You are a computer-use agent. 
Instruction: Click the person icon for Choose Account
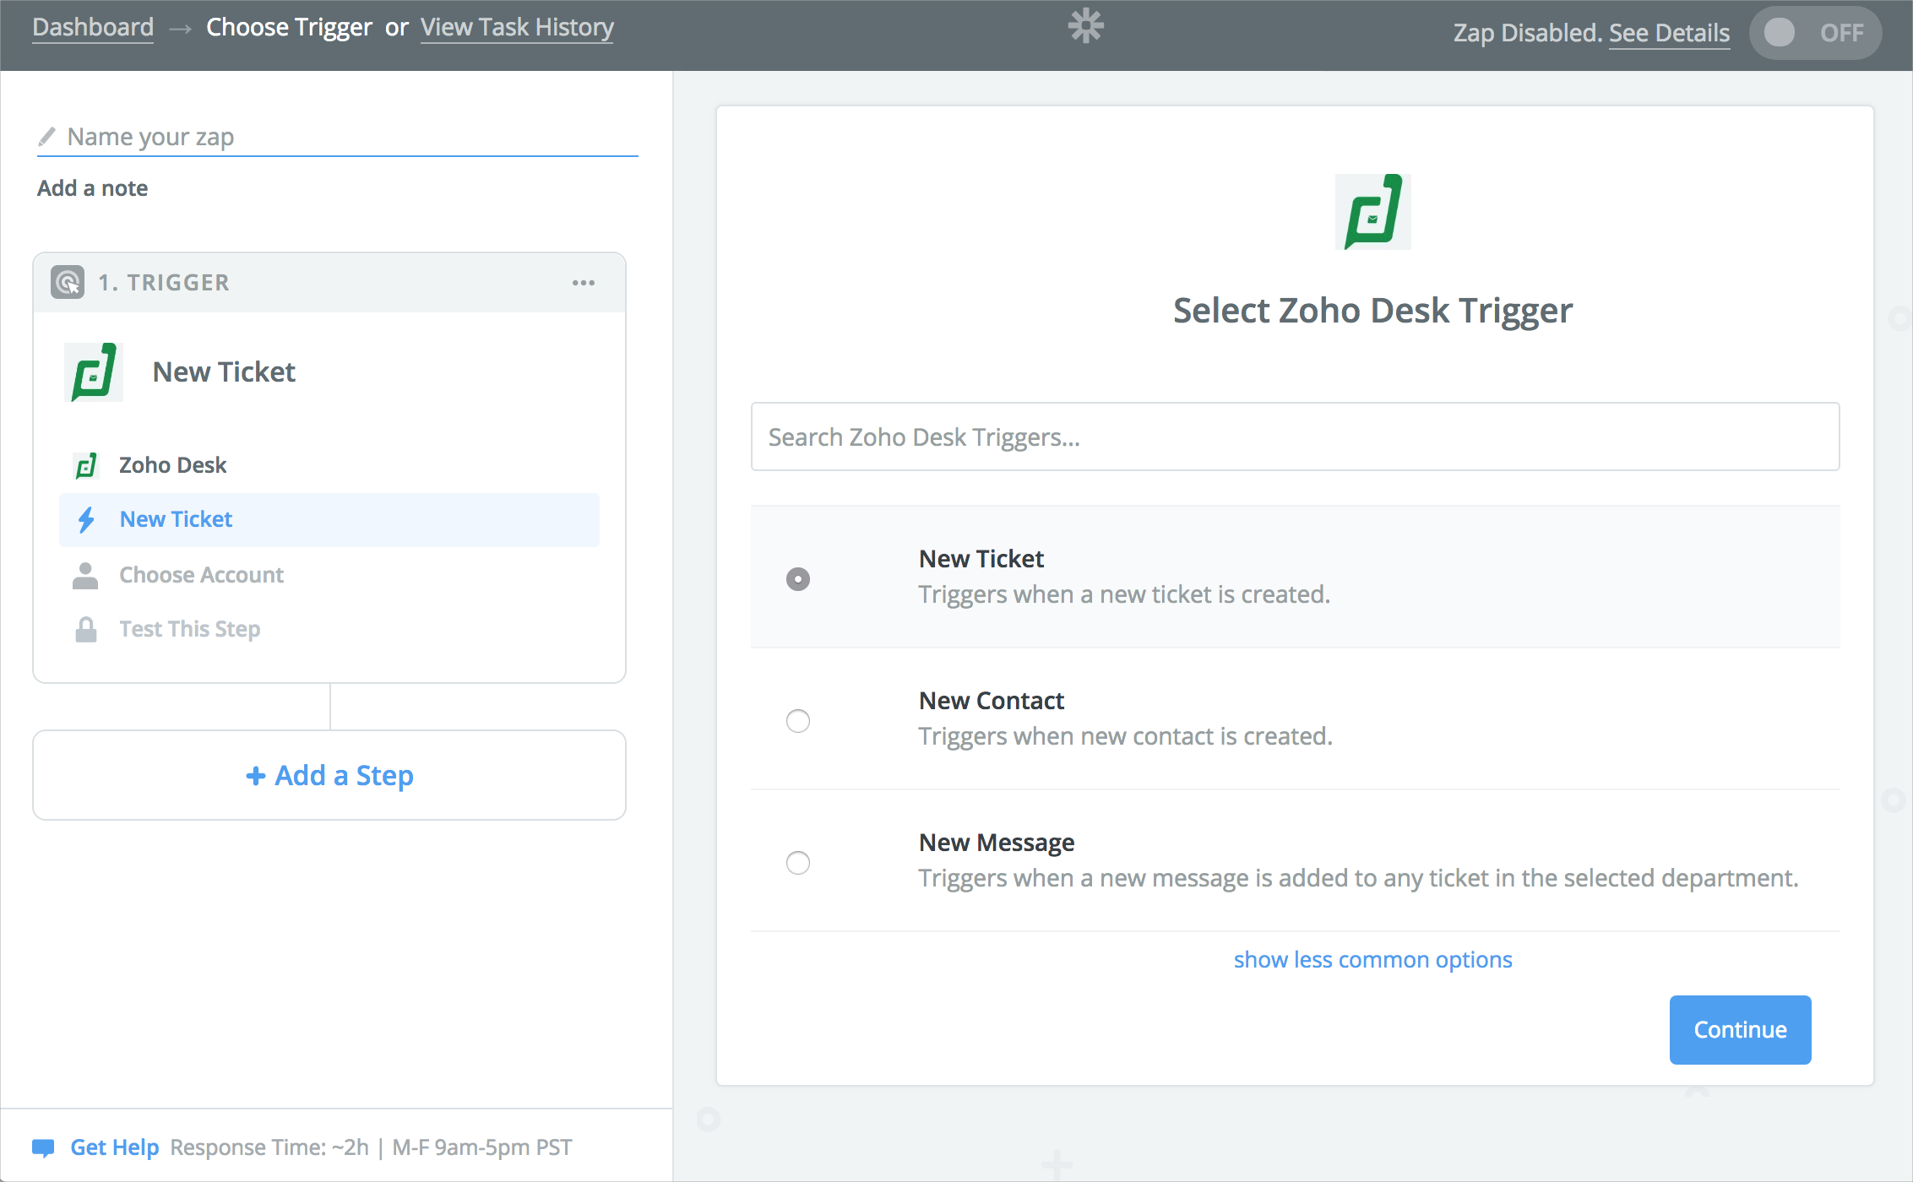pyautogui.click(x=85, y=575)
